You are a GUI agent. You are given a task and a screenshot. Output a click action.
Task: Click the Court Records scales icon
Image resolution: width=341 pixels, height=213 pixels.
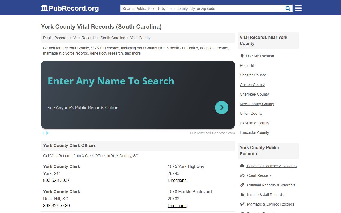tap(242, 175)
